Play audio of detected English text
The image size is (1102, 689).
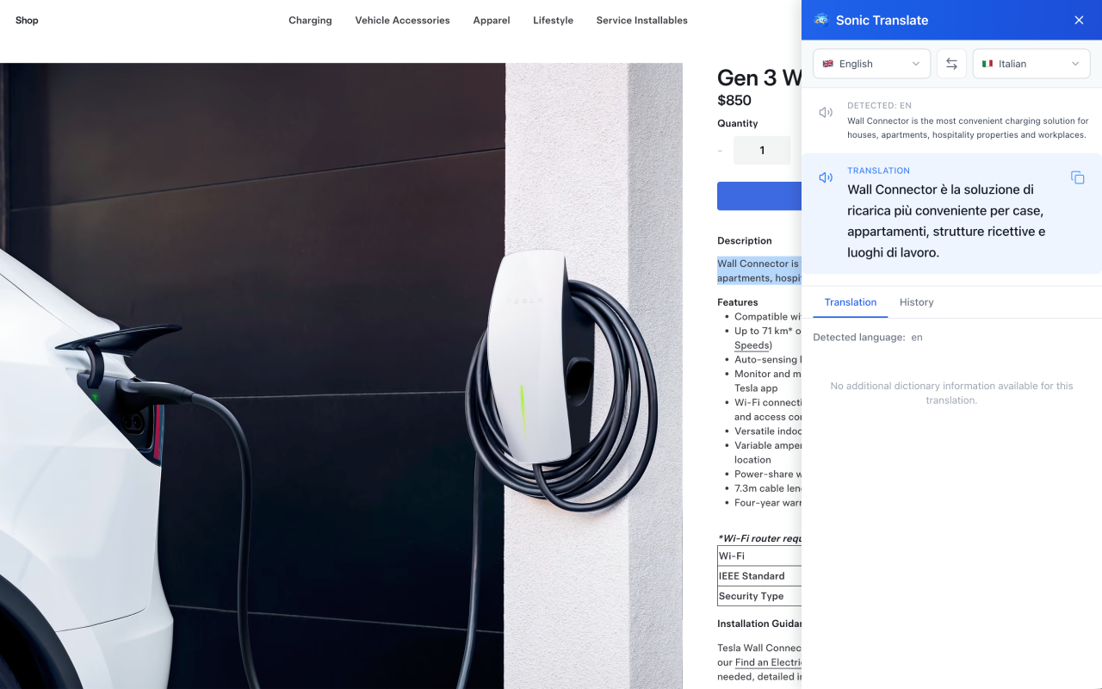tap(826, 113)
